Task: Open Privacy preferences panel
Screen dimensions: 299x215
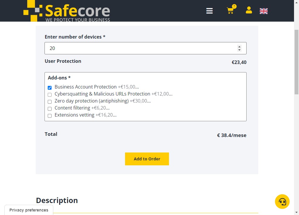Action: point(29,210)
